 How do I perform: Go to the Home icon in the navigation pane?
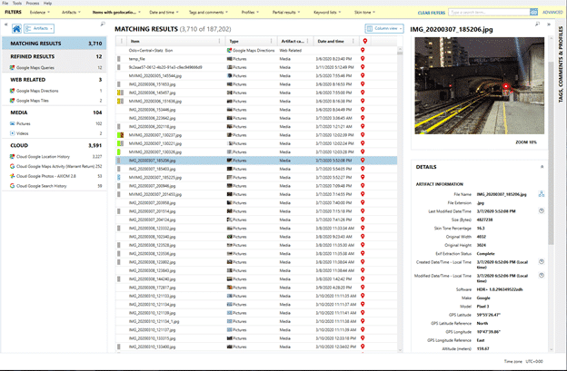(x=16, y=28)
